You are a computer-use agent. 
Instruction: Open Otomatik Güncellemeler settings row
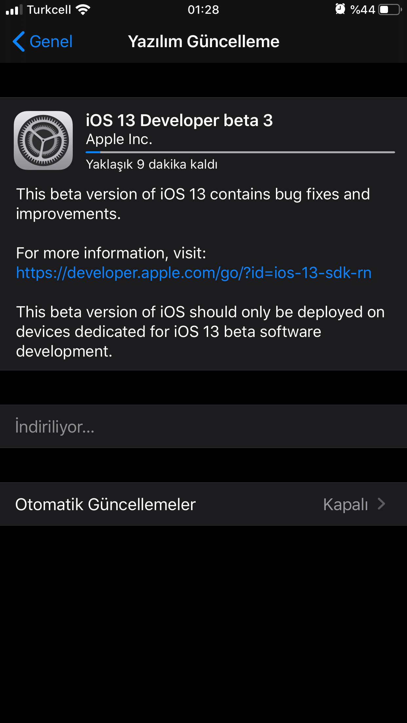click(203, 504)
